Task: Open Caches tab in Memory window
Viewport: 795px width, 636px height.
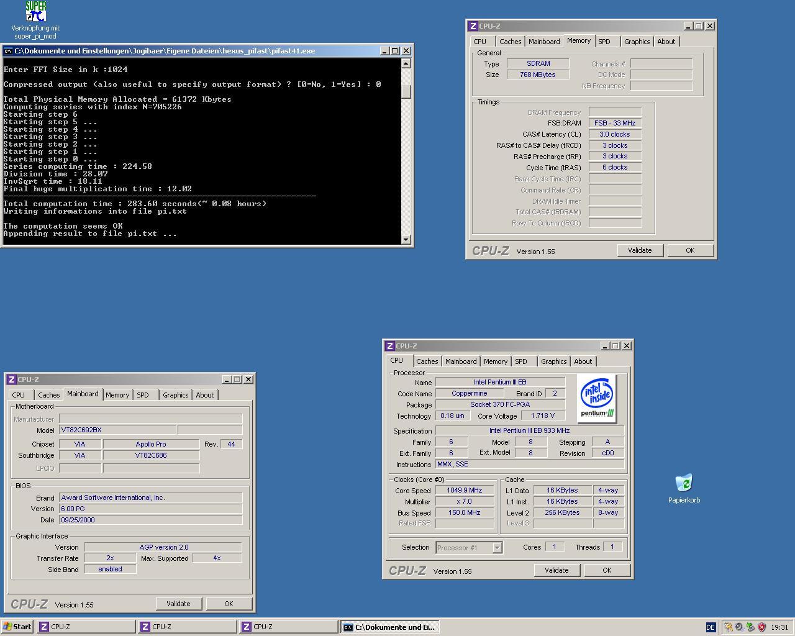Action: point(510,42)
